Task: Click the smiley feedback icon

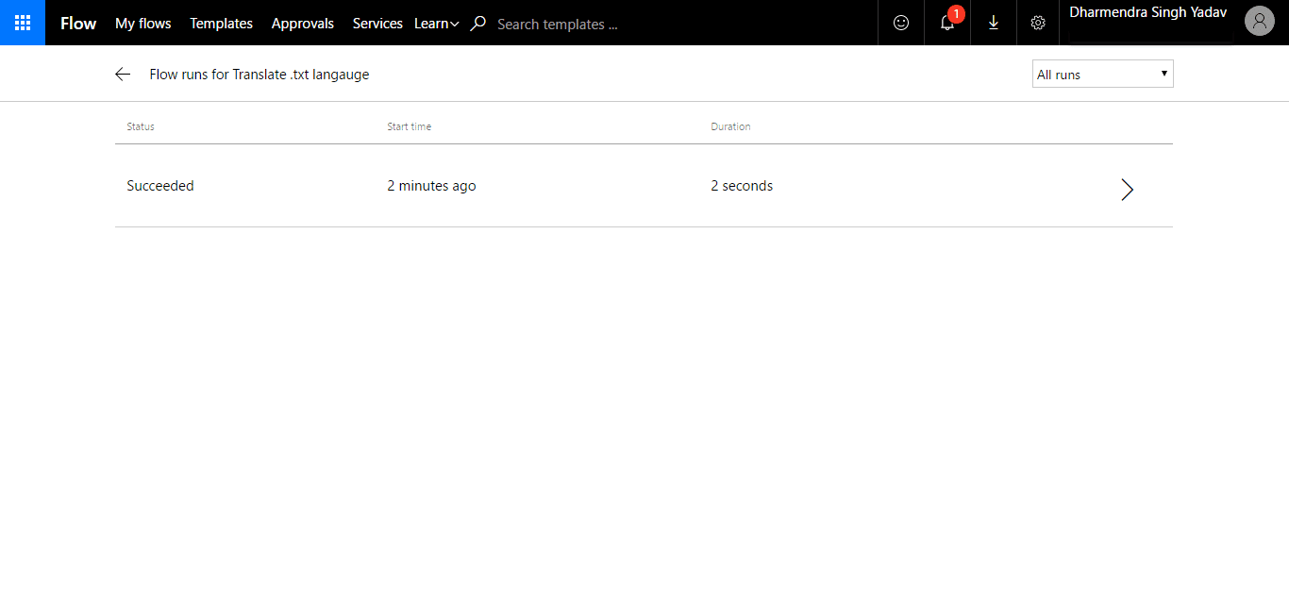Action: pyautogui.click(x=901, y=23)
